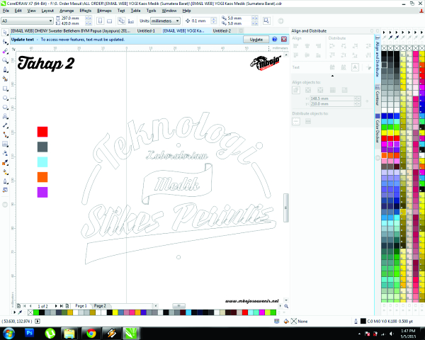Open Photoshop from the taskbar
The width and height of the screenshot is (425, 340).
(x=29, y=333)
